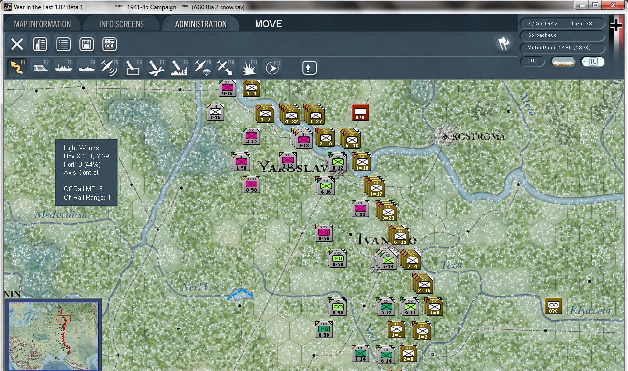Select the 9-16 infantry division counter
628x371 pixels.
coord(228,88)
